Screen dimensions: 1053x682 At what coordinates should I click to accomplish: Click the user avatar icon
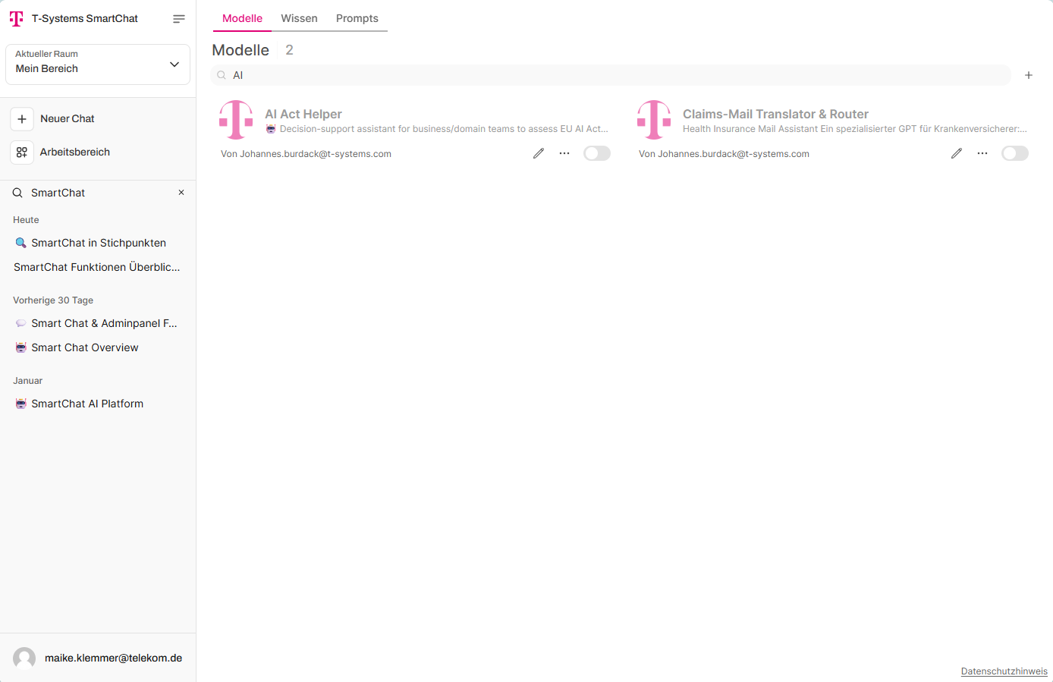click(24, 658)
